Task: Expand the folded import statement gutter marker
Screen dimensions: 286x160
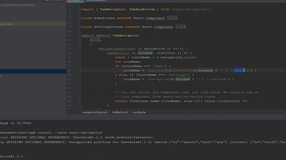Action: (80, 9)
